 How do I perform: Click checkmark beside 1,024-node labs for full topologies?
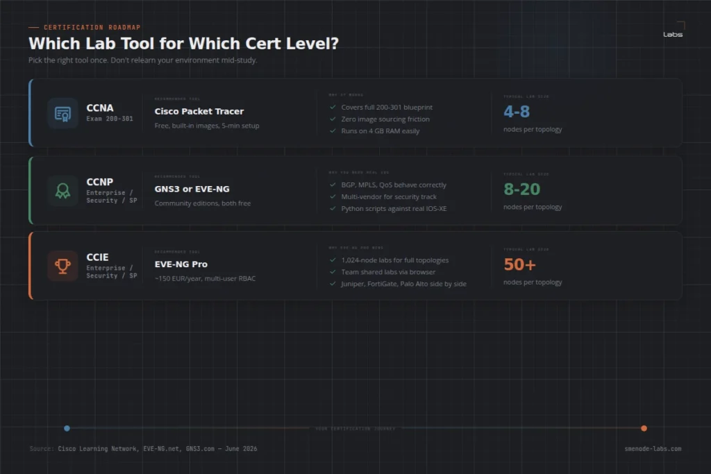[x=333, y=260]
